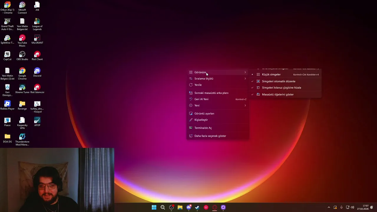Select the .lnk file icon on desktop

coord(37,6)
